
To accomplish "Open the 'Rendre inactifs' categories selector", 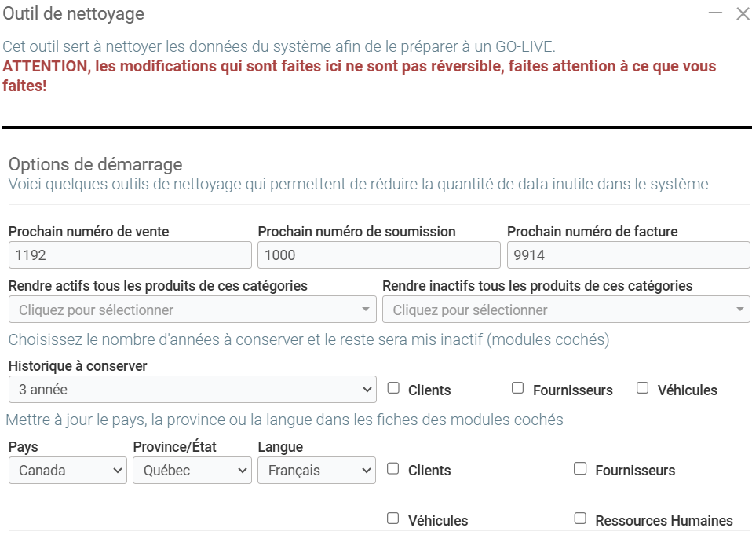I will coord(566,310).
